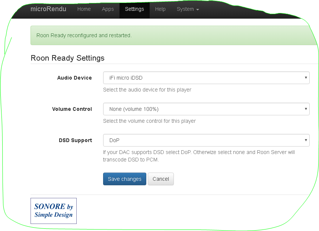Click the DoP help text about DSD
319x231 pixels.
coord(199,156)
